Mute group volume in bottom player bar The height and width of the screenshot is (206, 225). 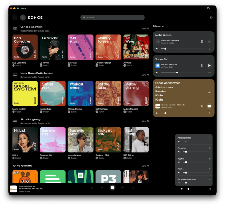coord(182,189)
